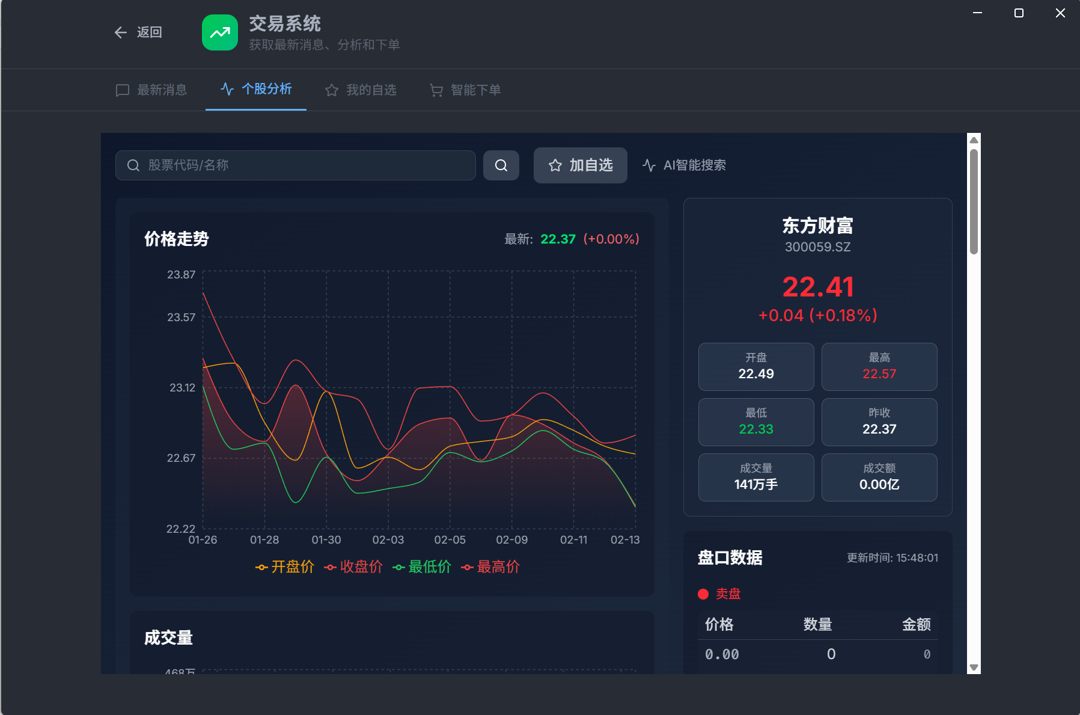Click the scrollbar up arrow
This screenshot has width=1080, height=715.
[x=974, y=140]
